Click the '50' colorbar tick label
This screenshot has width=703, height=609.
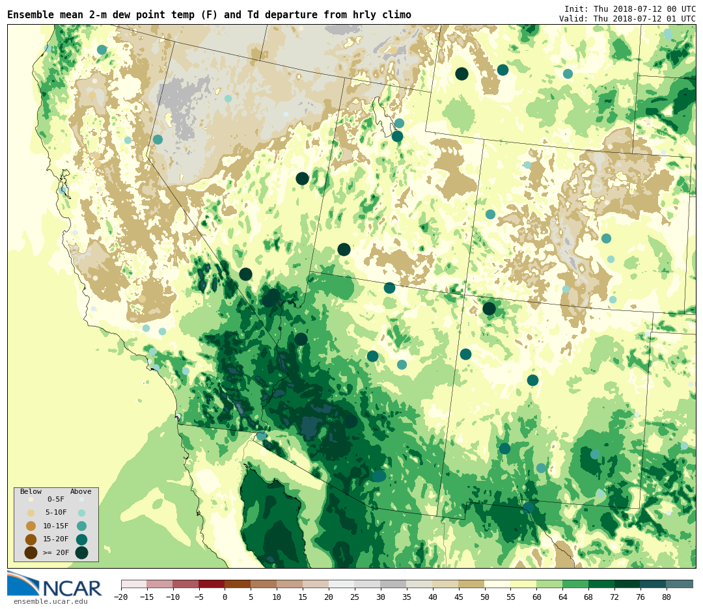pyautogui.click(x=485, y=597)
